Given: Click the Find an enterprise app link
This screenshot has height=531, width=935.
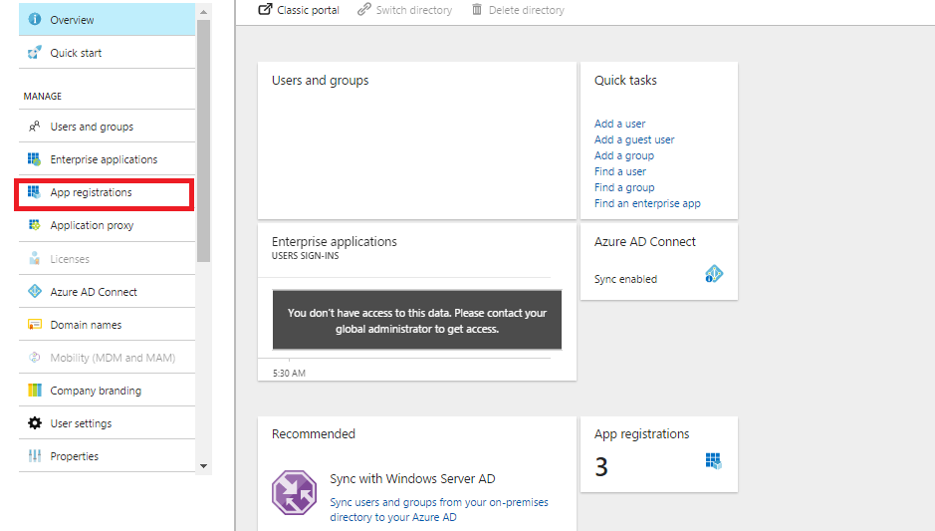Looking at the screenshot, I should (647, 203).
